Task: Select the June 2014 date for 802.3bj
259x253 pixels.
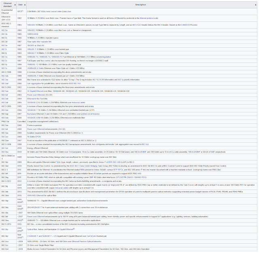Action: (21, 186)
